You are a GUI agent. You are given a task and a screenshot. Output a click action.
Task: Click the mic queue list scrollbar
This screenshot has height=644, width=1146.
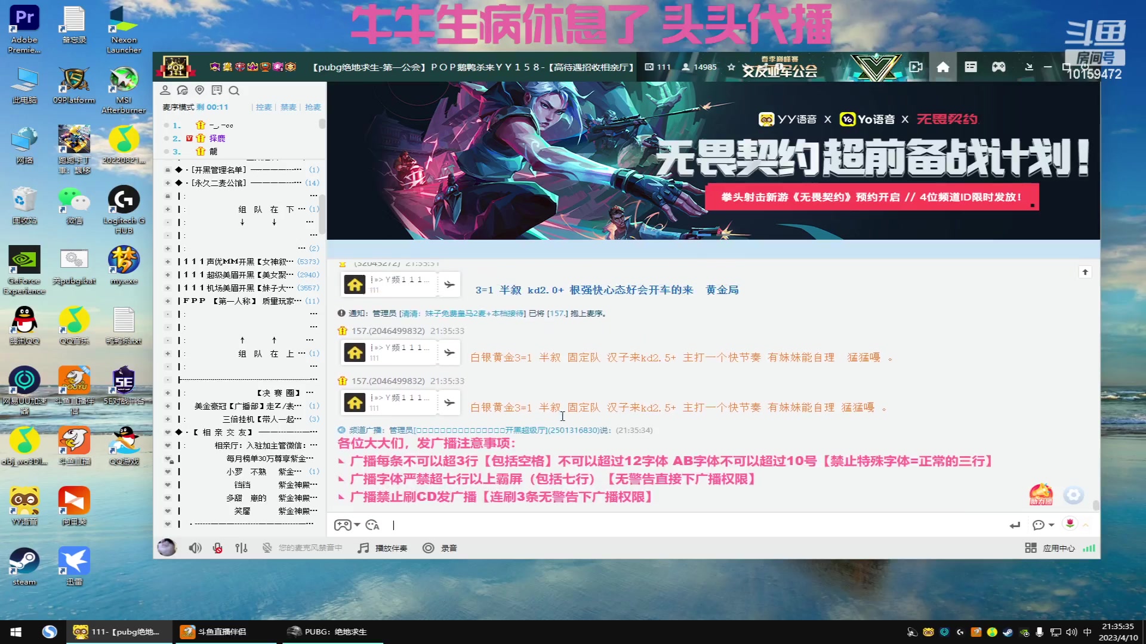pyautogui.click(x=322, y=124)
